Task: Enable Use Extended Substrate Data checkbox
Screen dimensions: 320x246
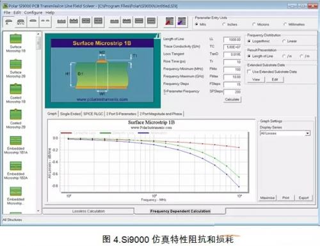Action: click(249, 72)
